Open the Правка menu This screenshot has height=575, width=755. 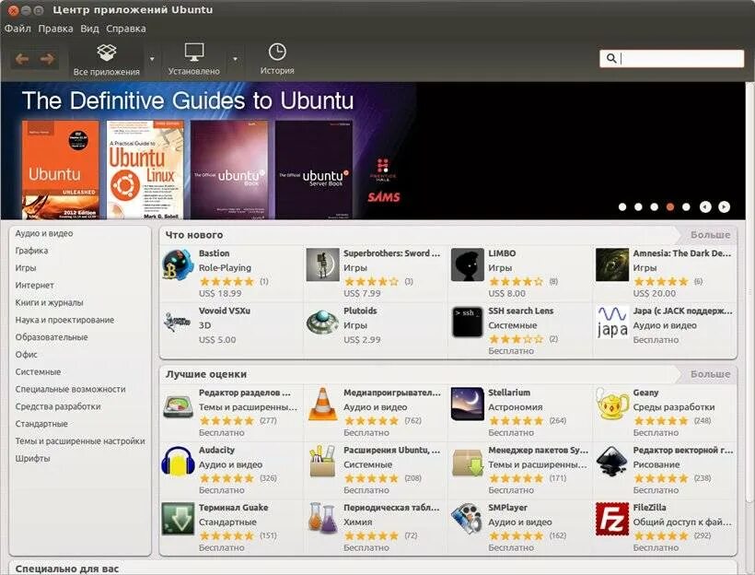pos(55,29)
